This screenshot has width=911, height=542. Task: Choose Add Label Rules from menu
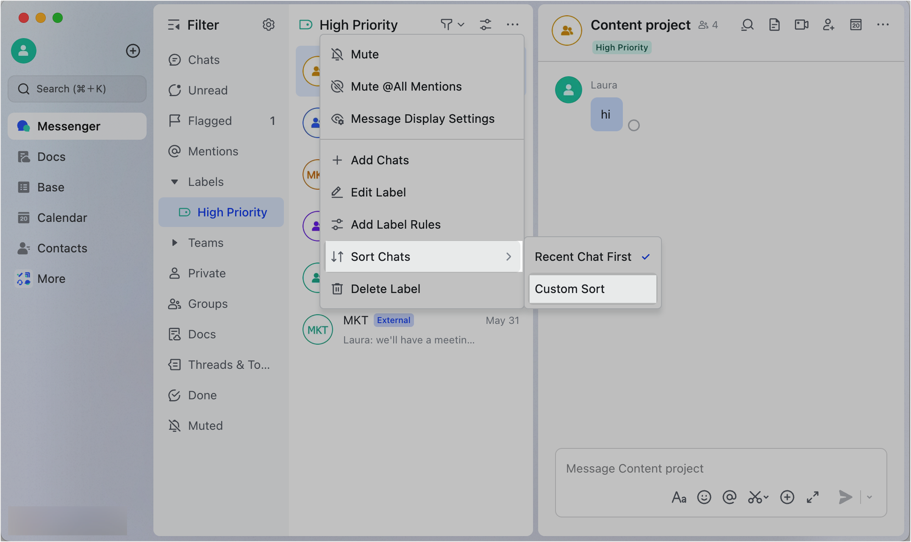click(395, 224)
